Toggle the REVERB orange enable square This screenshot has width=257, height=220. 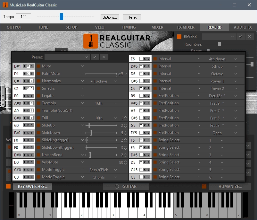pos(179,37)
